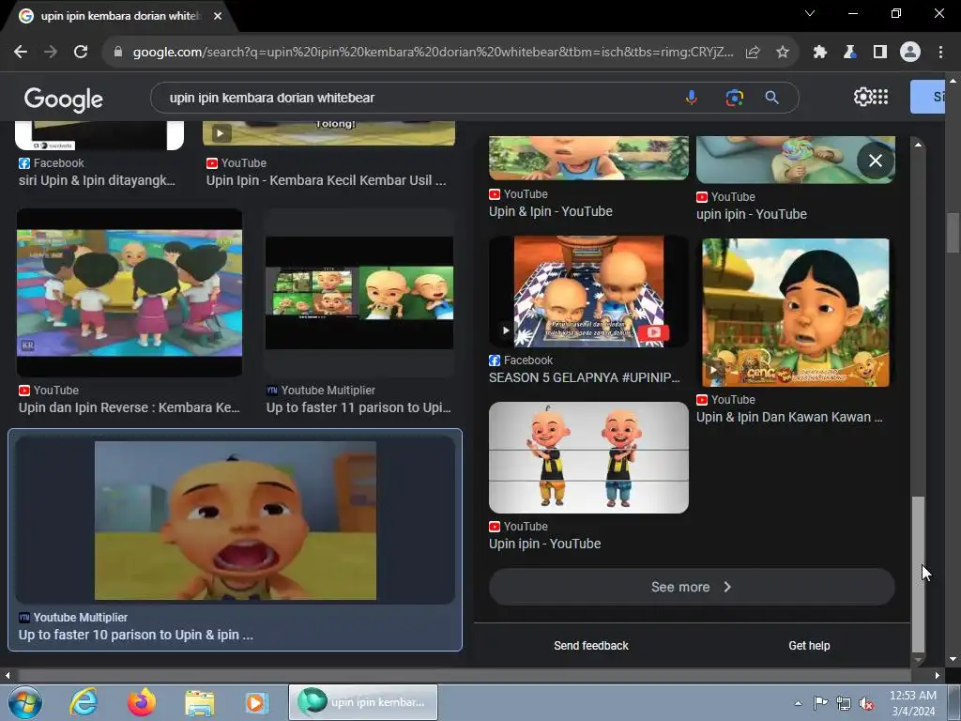Viewport: 961px width, 721px height.
Task: Click the See more button
Action: (692, 587)
